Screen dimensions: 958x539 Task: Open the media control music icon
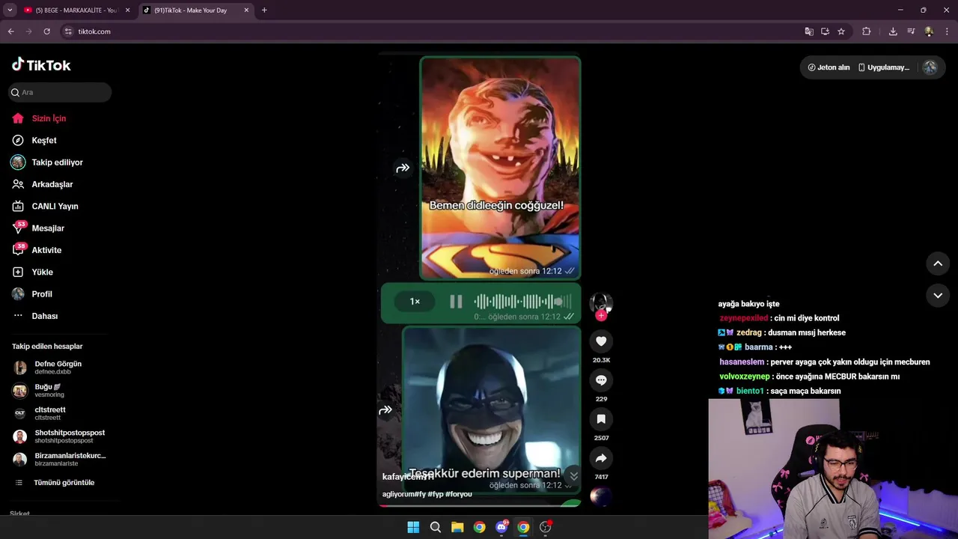click(911, 31)
